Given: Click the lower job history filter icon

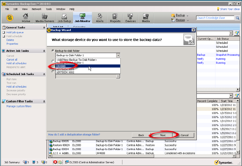Looking at the screenshot, I should (237, 96).
